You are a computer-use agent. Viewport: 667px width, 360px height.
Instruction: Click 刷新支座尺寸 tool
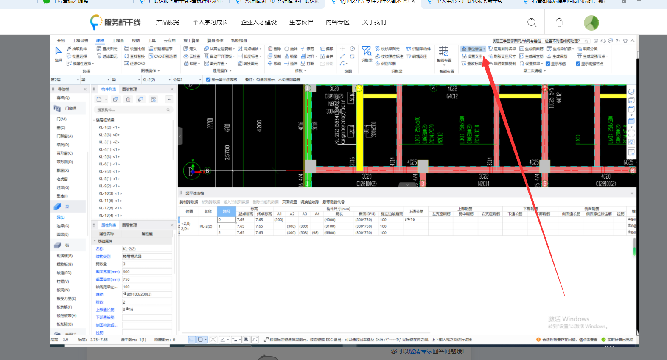tap(502, 56)
